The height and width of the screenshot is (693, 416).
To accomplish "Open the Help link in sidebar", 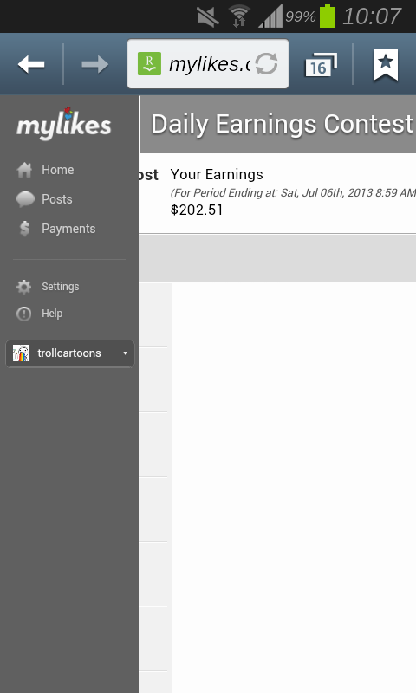I will point(52,314).
